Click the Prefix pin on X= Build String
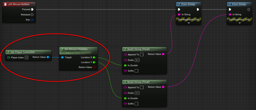256x110 pixels. pos(125,60)
